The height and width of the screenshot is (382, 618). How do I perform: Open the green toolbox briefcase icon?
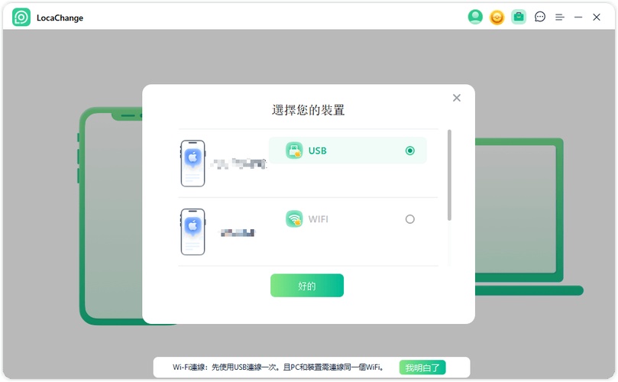519,17
